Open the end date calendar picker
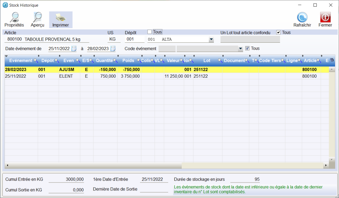The height and width of the screenshot is (198, 339). click(x=113, y=49)
